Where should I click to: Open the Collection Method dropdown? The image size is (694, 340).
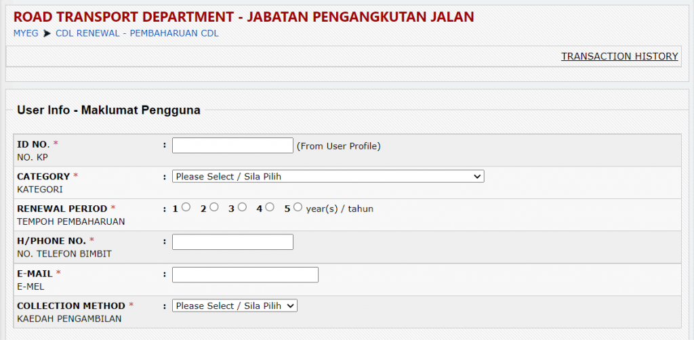234,306
